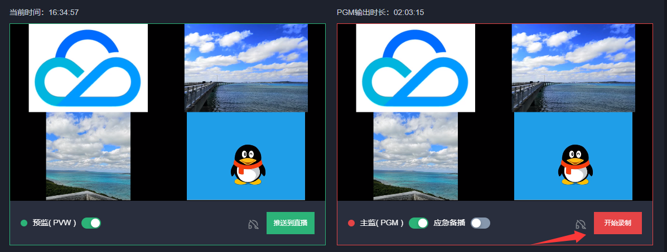Click the mute headphone icon in PGM panel
The height and width of the screenshot is (252, 667).
pos(581,224)
